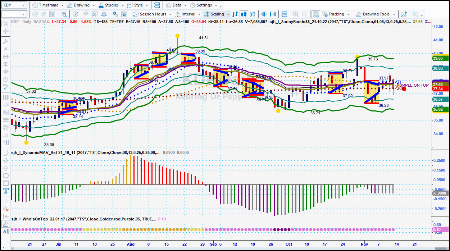
Task: Click the top toolbar overflow arrow
Action: (221, 7)
